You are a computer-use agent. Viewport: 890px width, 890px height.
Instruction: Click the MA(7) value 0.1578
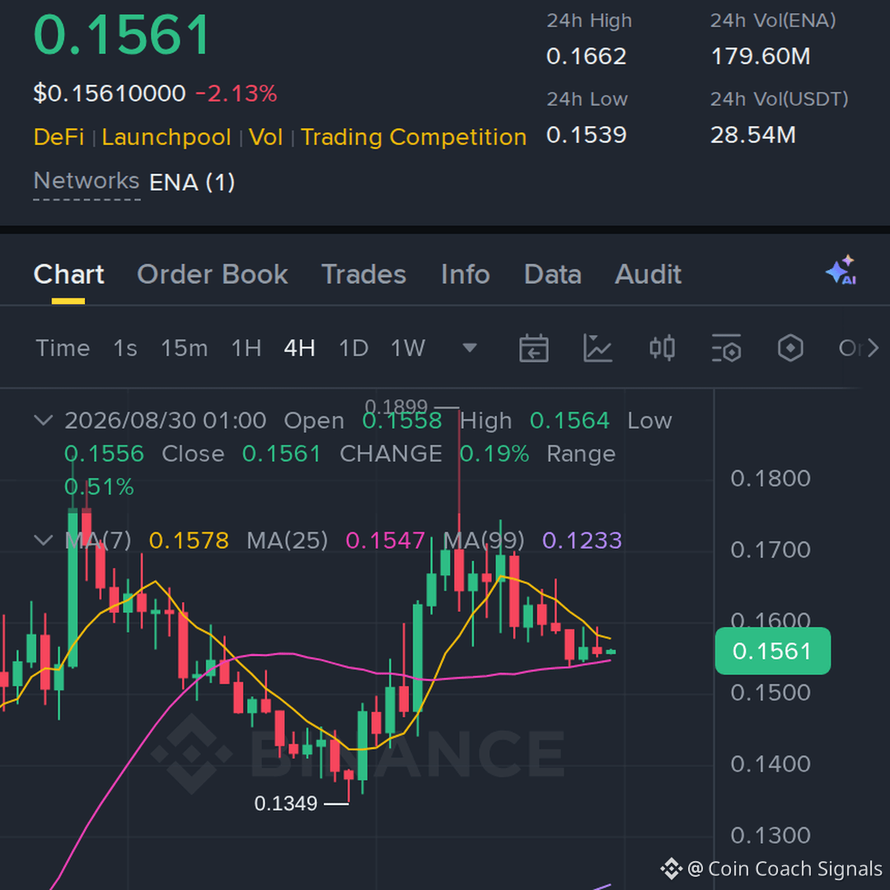(x=189, y=541)
